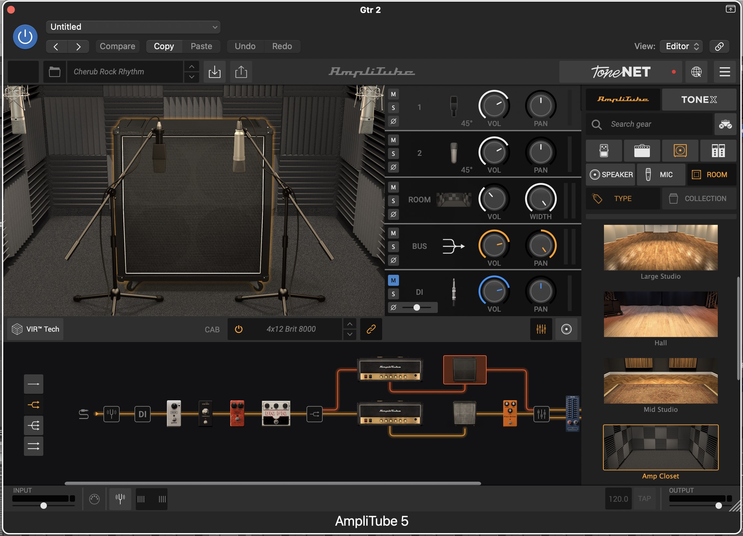Select the dual parallel signal routing icon

(x=33, y=446)
